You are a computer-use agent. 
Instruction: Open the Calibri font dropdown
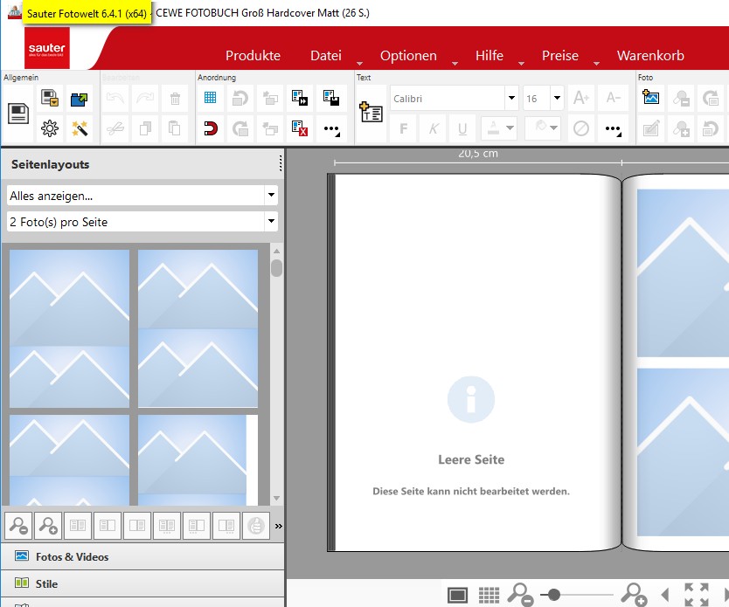(510, 99)
